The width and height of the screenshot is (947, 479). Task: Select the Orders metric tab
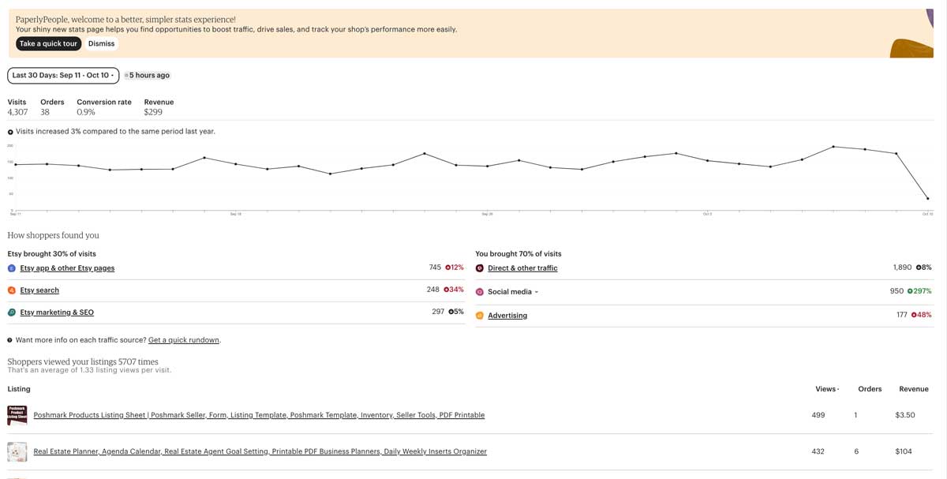52,107
